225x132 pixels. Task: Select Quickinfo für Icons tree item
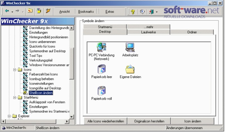tap(42, 46)
